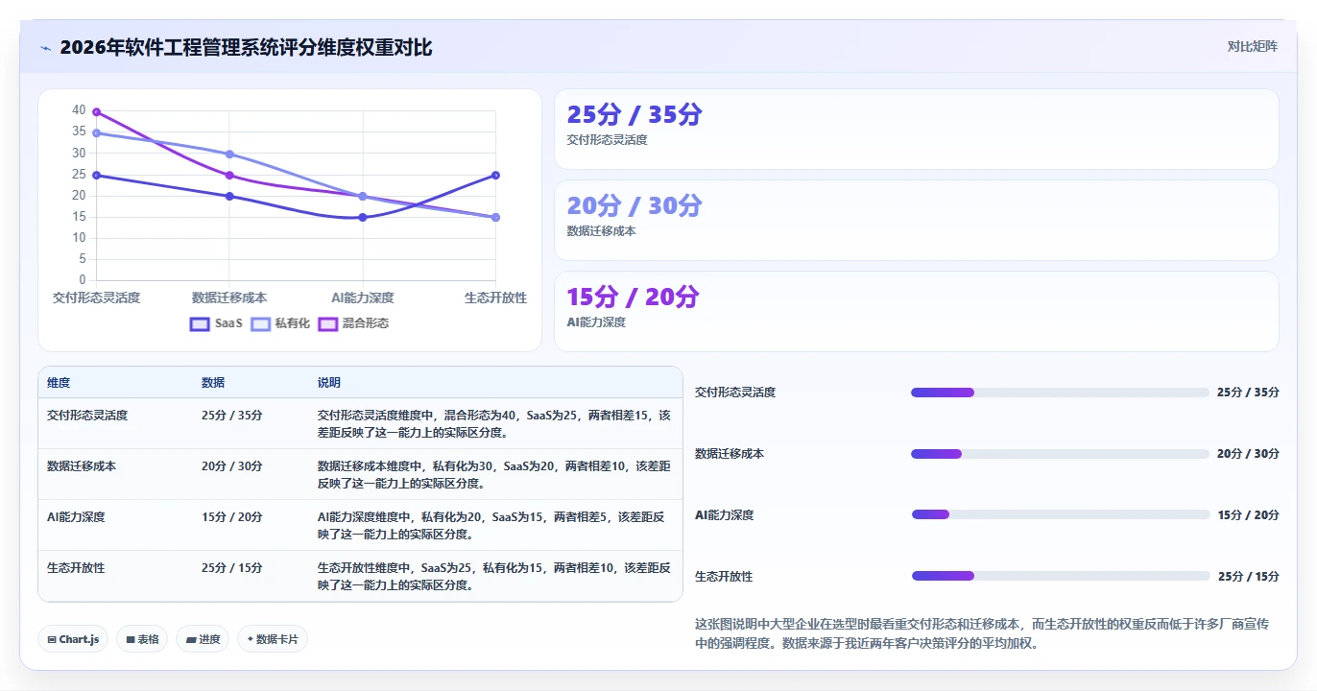
Task: Toggle the SaaS series in the chart legend
Action: click(217, 323)
